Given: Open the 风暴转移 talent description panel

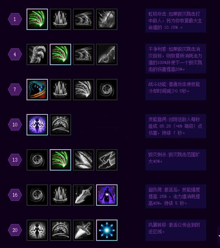Looking at the screenshot, I should (x=176, y=230).
